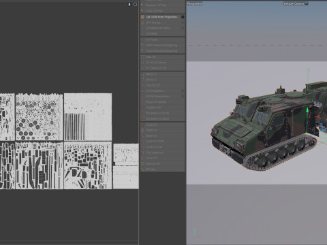Screen dimensions: 327x245
Task: Choose the plain UV Weld command
Action: pos(163,33)
